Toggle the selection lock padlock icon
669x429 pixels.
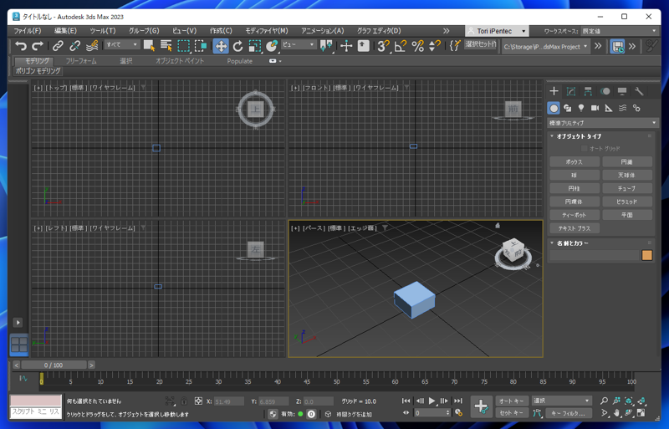tap(184, 401)
